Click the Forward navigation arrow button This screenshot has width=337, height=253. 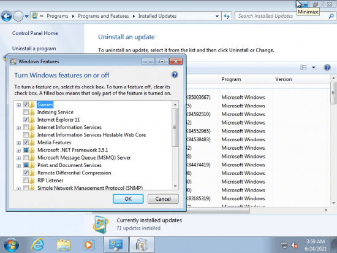pos(18,16)
